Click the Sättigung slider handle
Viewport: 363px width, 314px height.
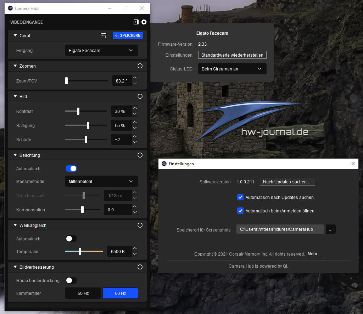[x=88, y=125]
